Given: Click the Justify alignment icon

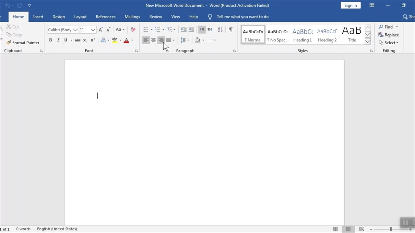Looking at the screenshot, I should click(169, 40).
